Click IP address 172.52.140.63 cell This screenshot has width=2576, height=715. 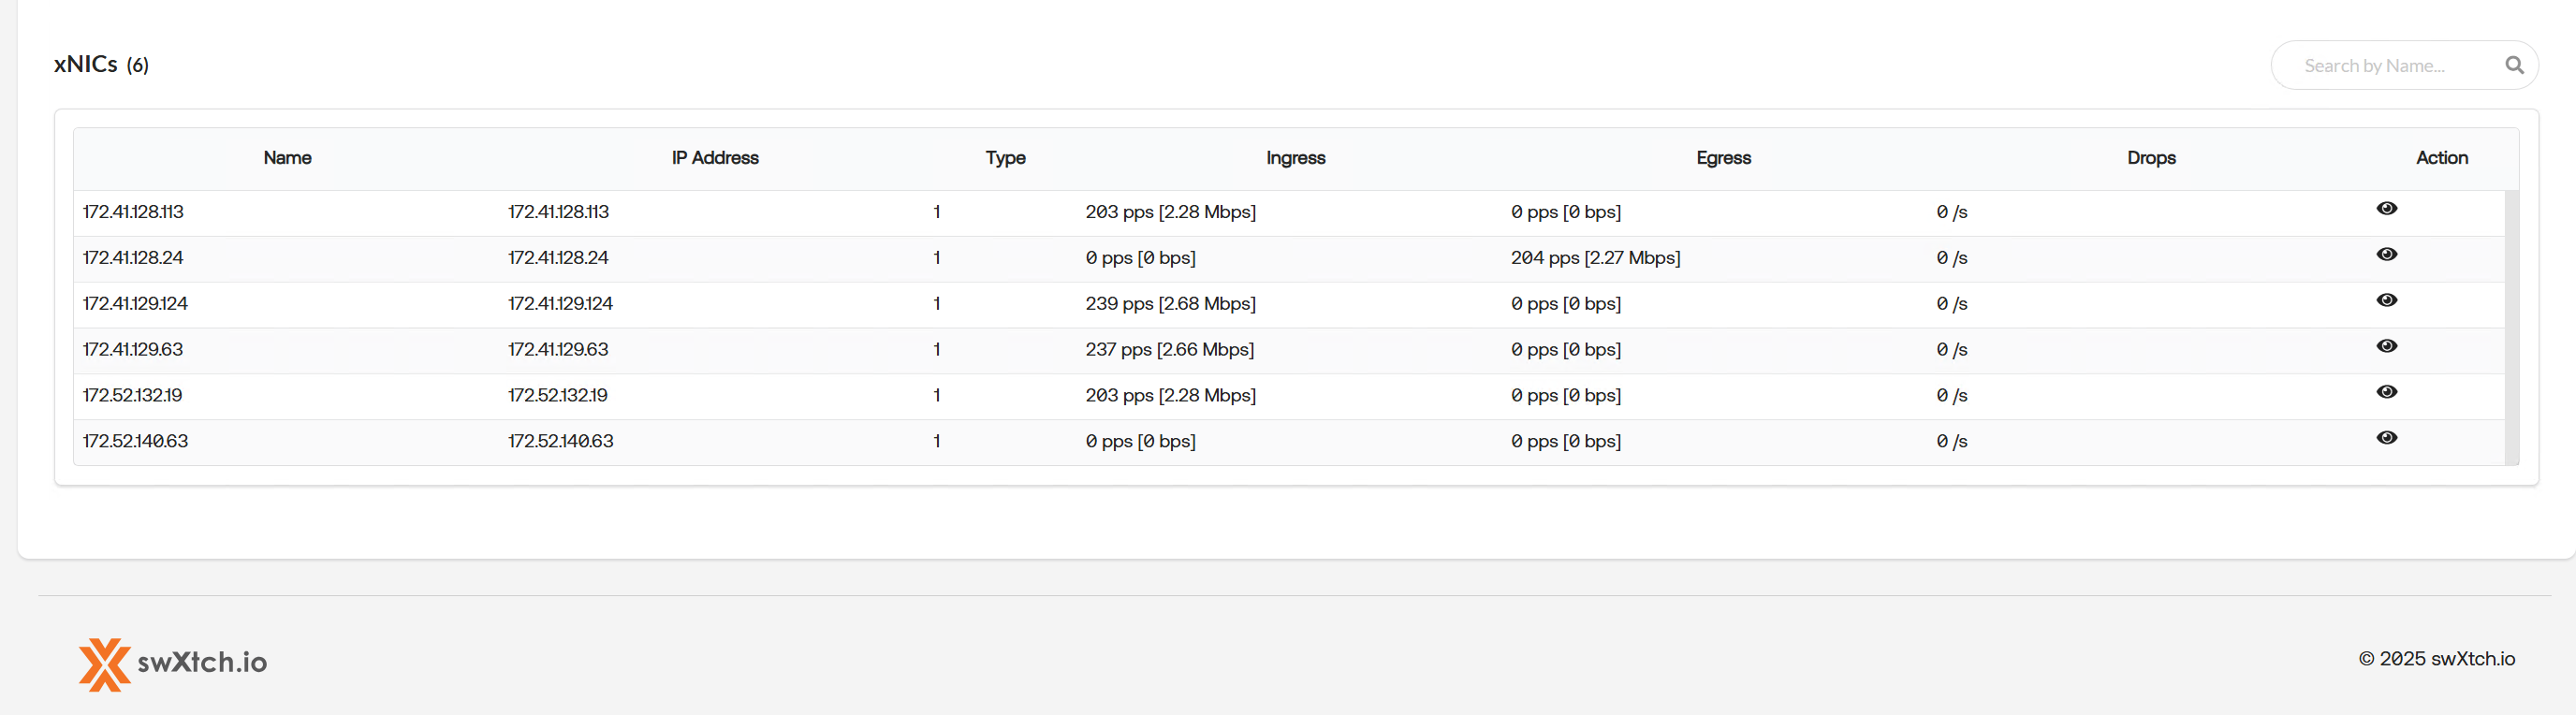[560, 441]
